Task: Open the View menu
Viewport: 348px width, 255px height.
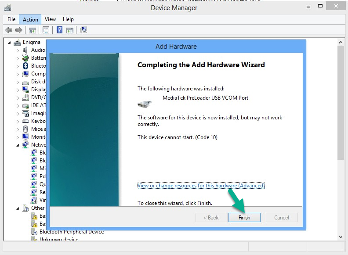Action: pyautogui.click(x=50, y=19)
